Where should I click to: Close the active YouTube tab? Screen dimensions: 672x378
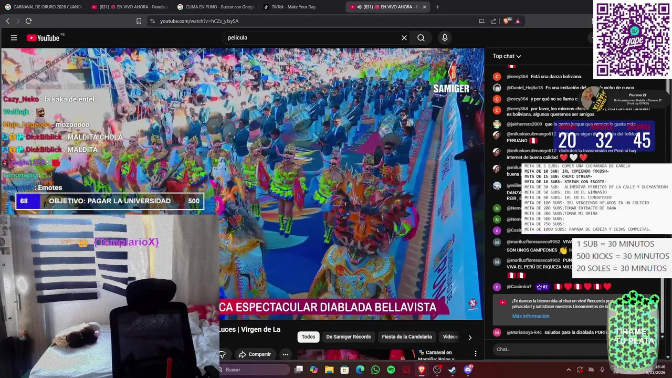(424, 7)
